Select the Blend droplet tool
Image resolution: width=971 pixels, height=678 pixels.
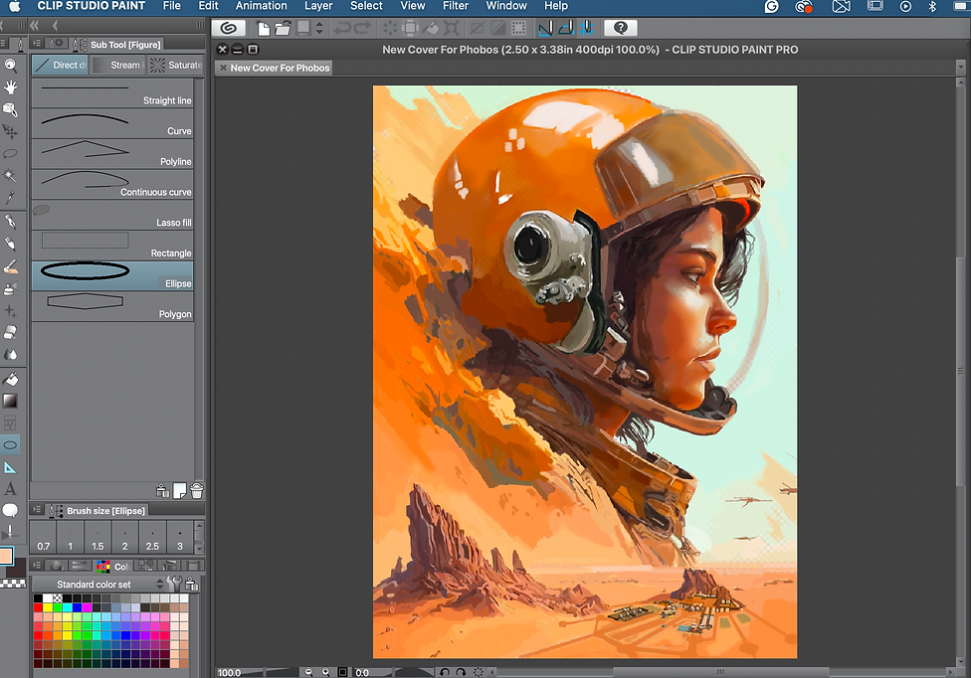click(x=10, y=355)
